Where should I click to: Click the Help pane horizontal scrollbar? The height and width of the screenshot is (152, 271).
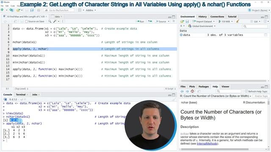214,149
